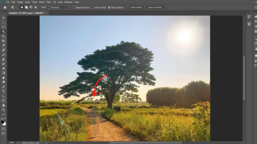
Task: Open the Properties panel icon
Action: [249, 24]
